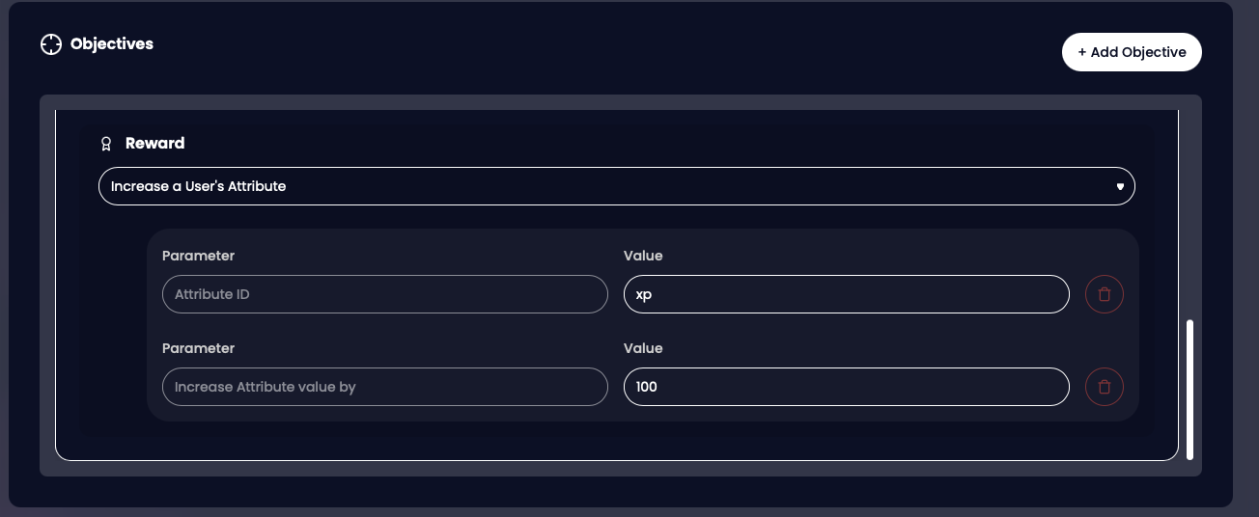The height and width of the screenshot is (517, 1259).
Task: Delete the Attribute ID xp parameter row
Action: tap(1104, 294)
